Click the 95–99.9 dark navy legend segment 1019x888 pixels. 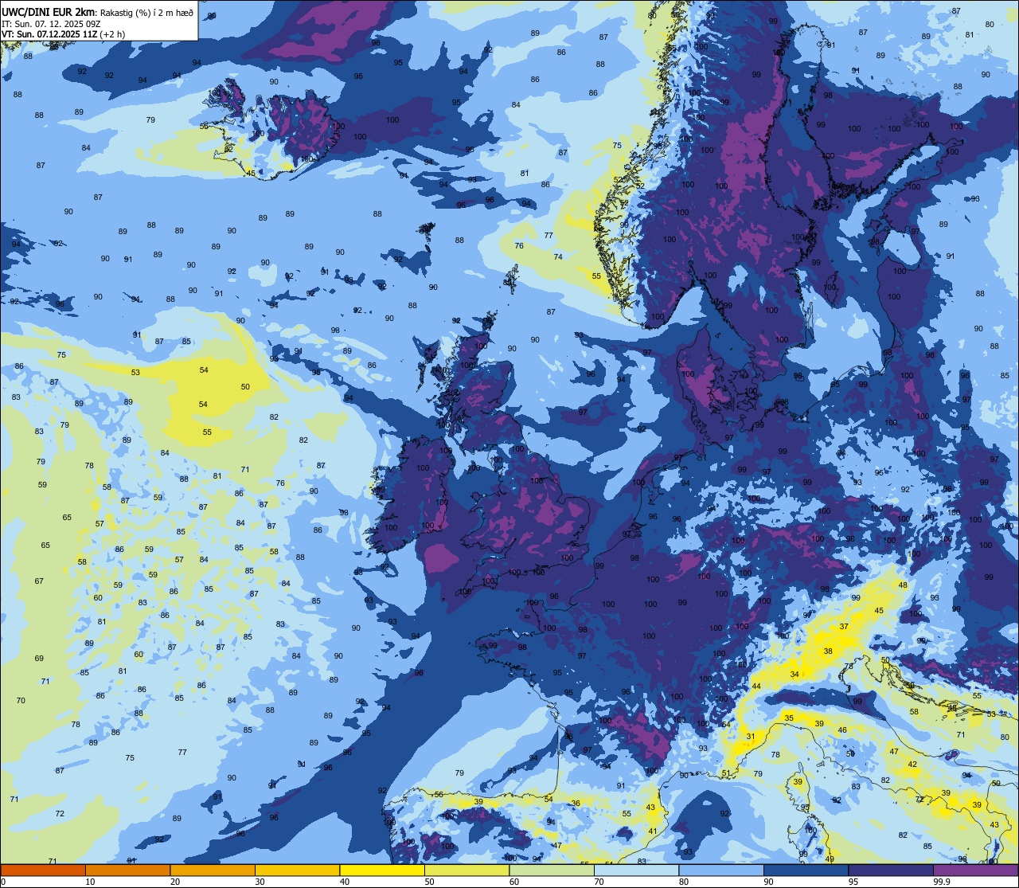pyautogui.click(x=891, y=870)
